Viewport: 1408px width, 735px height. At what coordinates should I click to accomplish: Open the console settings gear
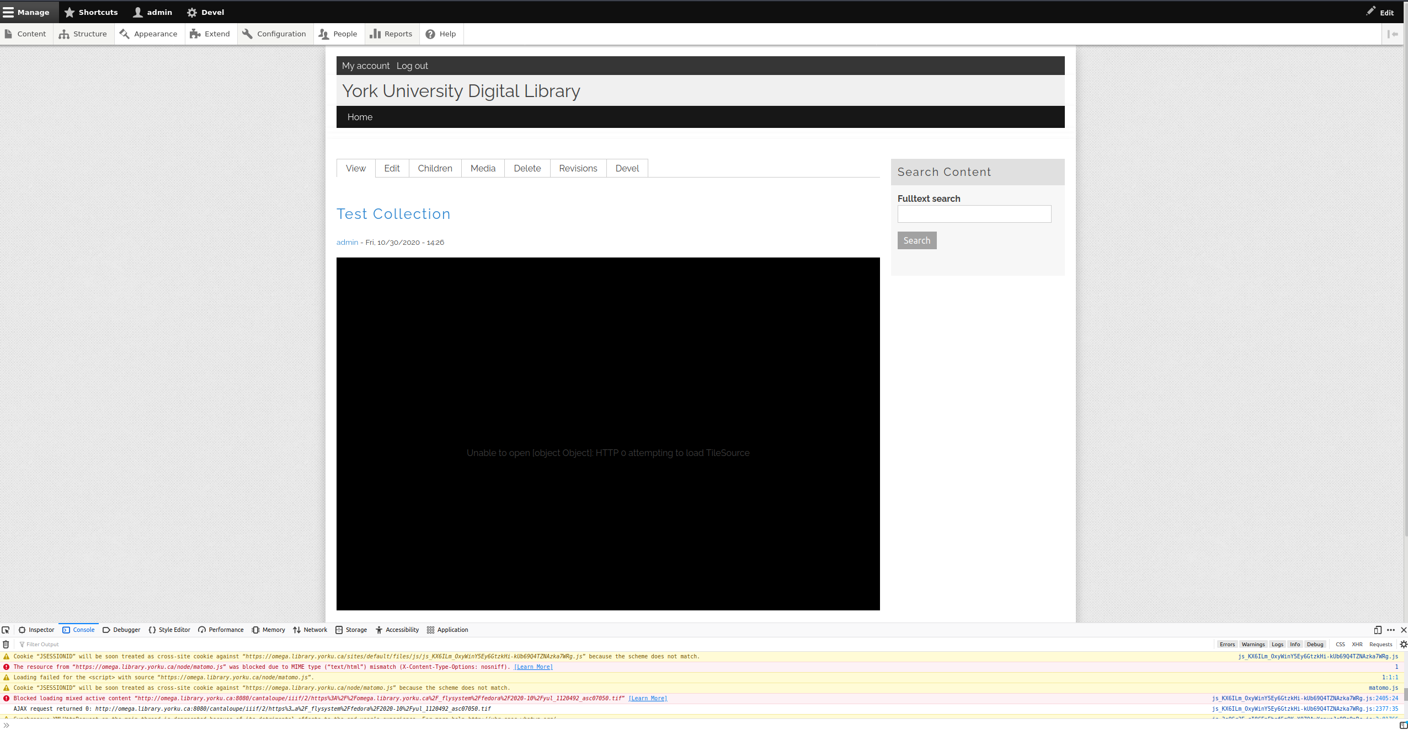pos(1403,644)
